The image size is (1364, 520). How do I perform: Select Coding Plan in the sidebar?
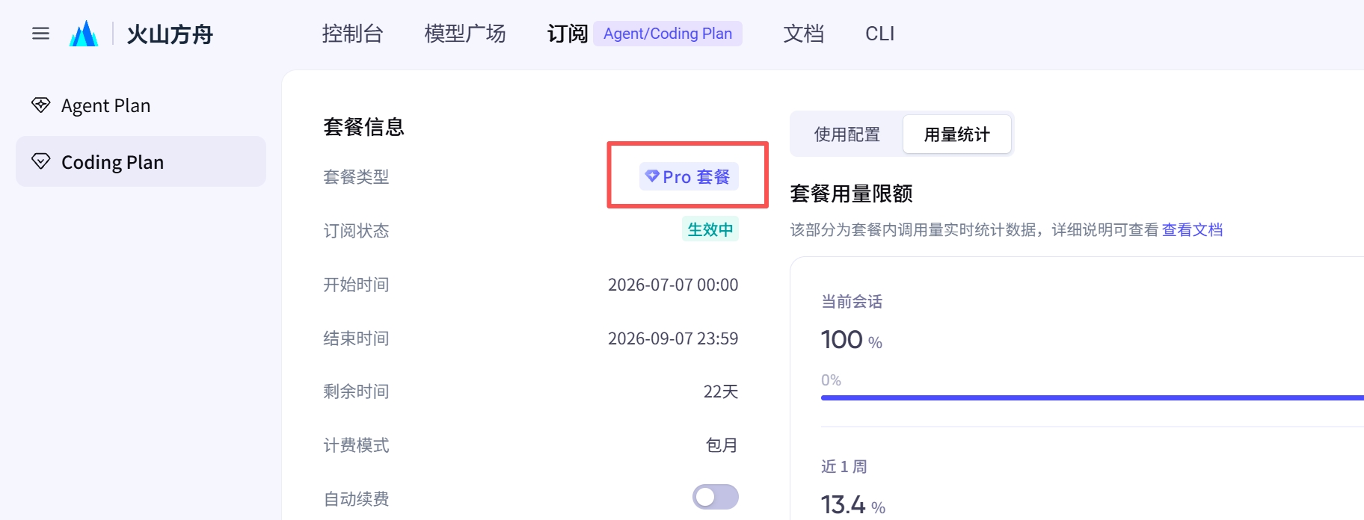point(141,161)
